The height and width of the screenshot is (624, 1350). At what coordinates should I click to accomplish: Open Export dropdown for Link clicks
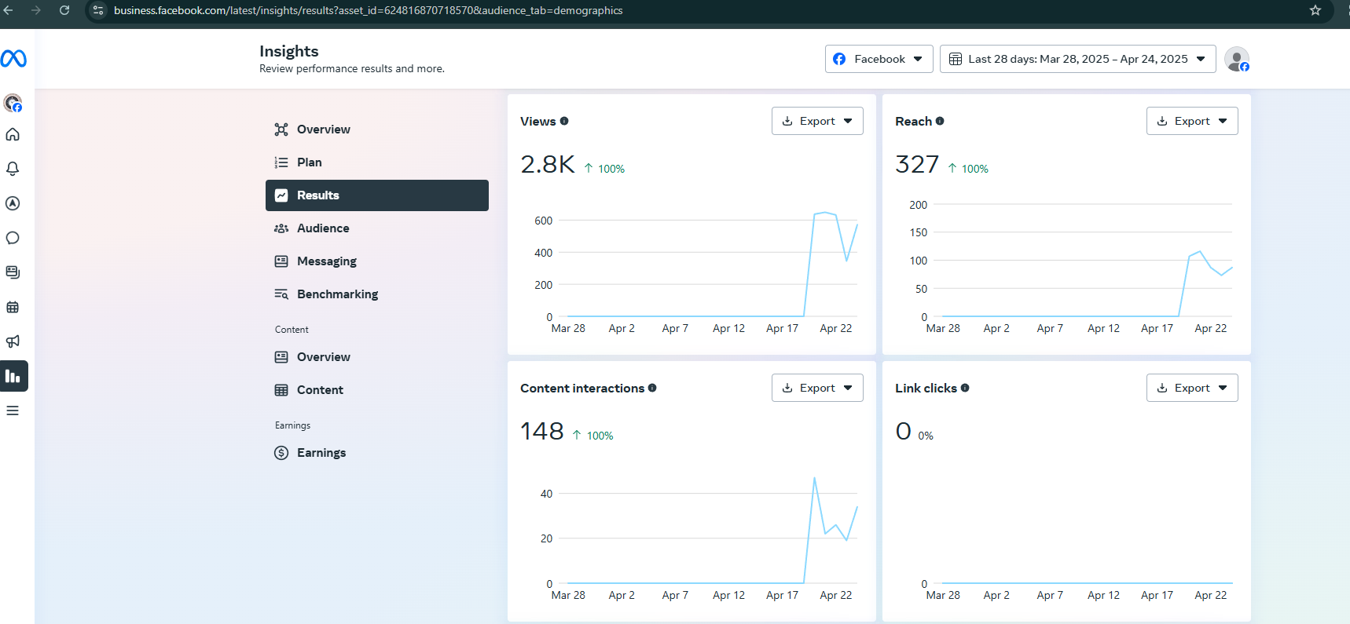[x=1192, y=388]
